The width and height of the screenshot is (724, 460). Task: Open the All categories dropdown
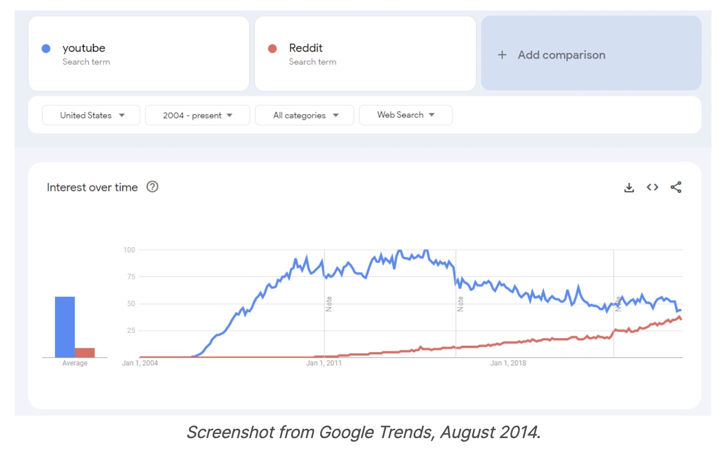click(305, 115)
